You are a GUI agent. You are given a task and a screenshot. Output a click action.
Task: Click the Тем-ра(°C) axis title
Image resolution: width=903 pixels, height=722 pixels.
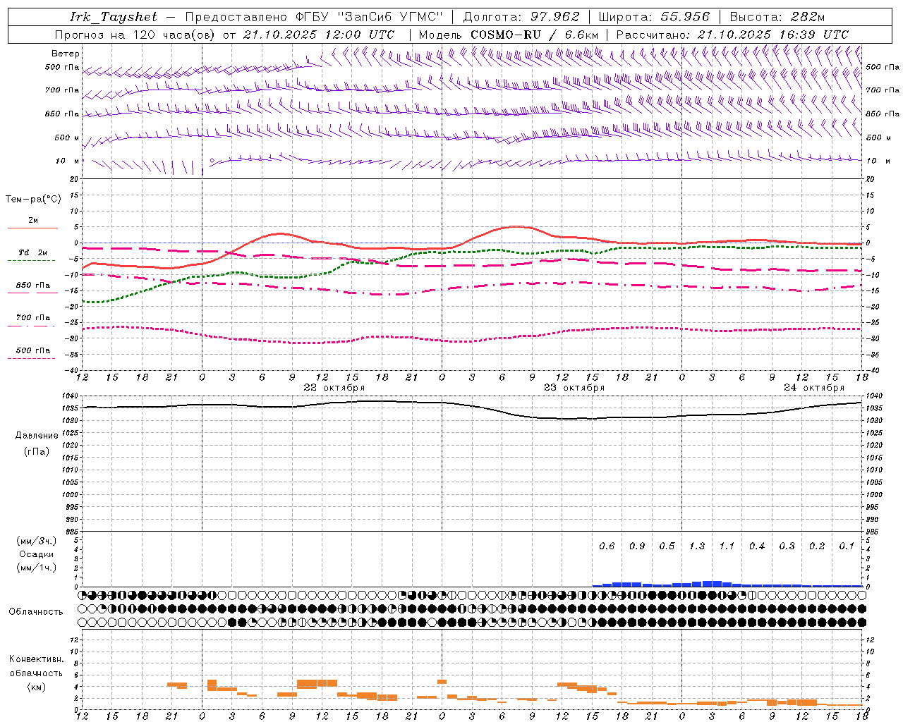tap(33, 200)
